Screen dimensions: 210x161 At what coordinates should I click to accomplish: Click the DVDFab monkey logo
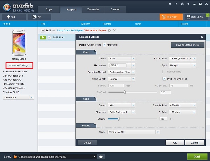[x=7, y=7]
